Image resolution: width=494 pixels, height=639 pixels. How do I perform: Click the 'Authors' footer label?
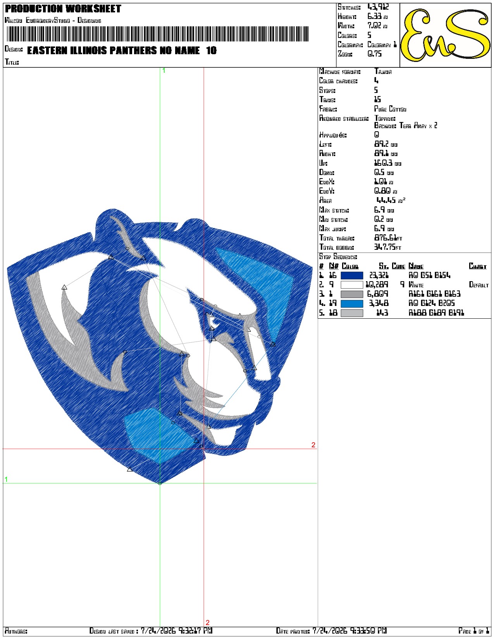(16, 631)
